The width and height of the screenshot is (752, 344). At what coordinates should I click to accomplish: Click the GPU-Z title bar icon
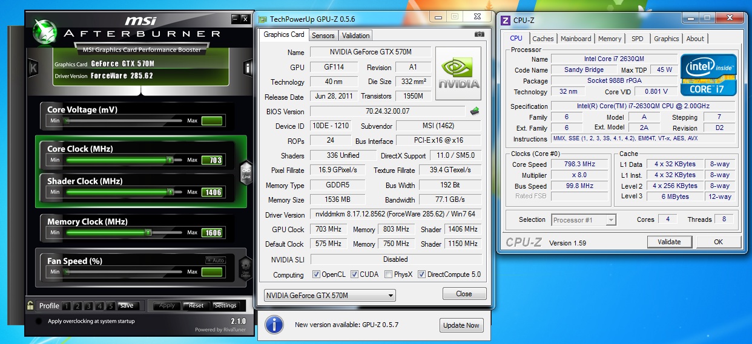click(x=263, y=19)
